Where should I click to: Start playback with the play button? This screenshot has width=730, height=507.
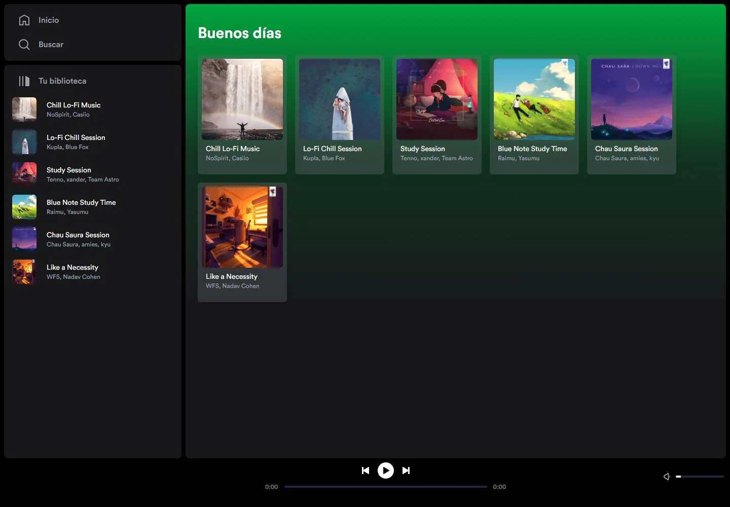386,470
